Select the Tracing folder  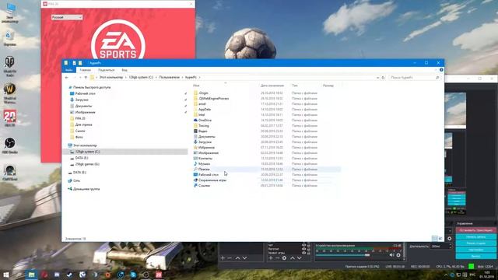(203, 126)
